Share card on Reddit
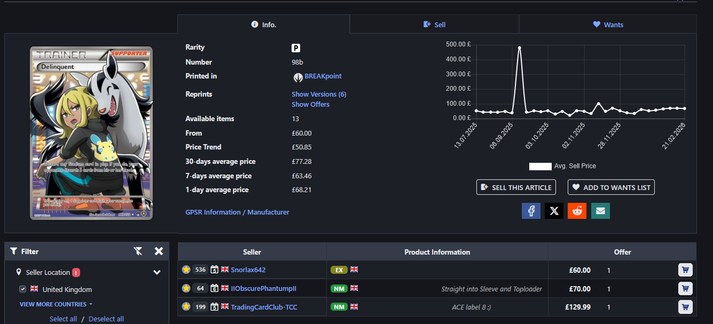This screenshot has height=324, width=713. (577, 211)
